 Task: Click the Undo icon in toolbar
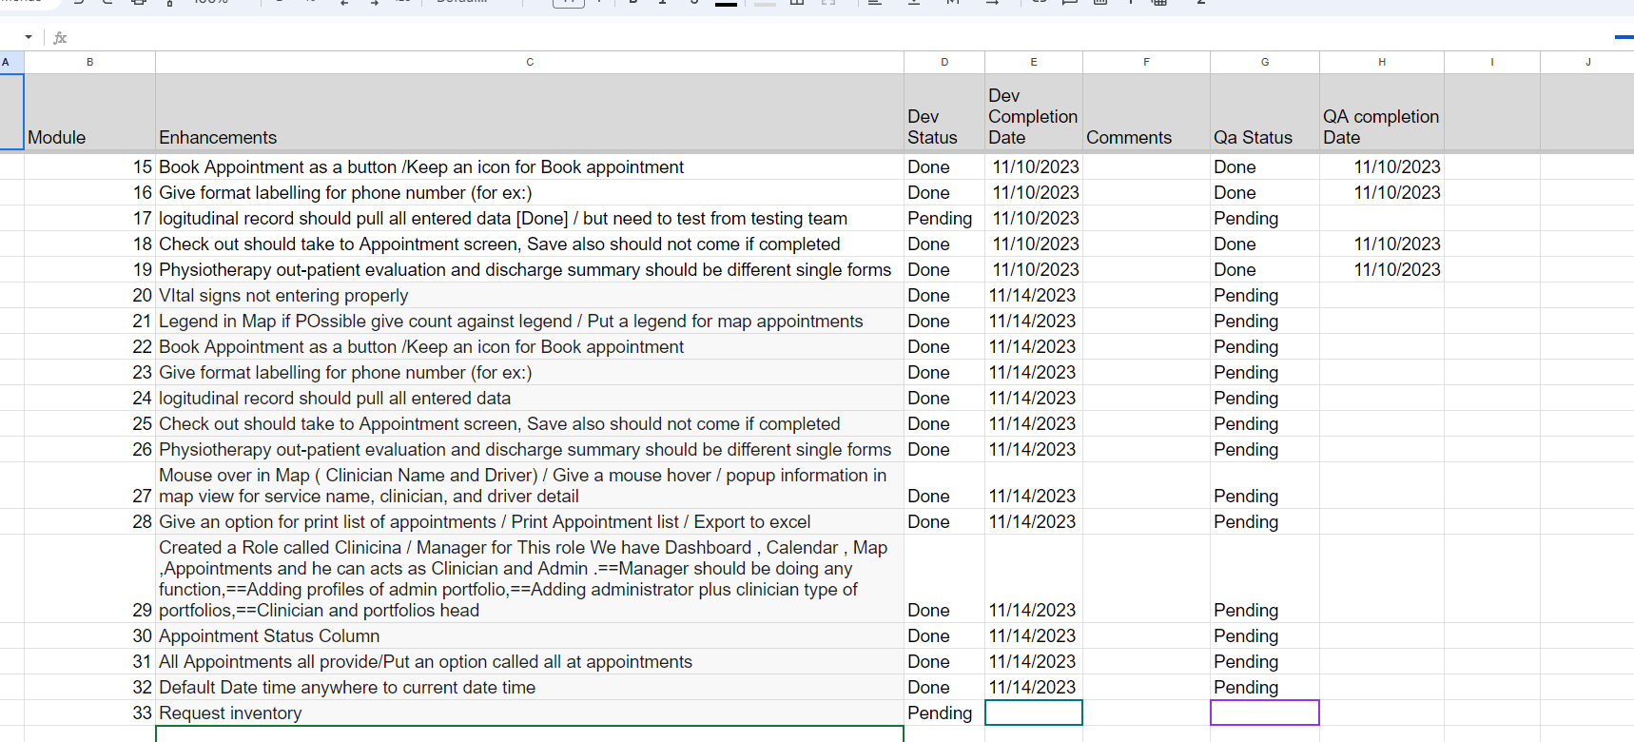(x=78, y=3)
